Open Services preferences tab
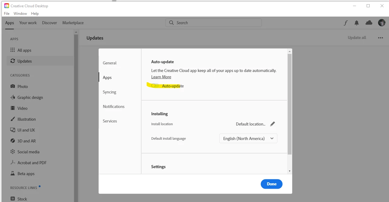This screenshot has height=202, width=389. tap(110, 121)
